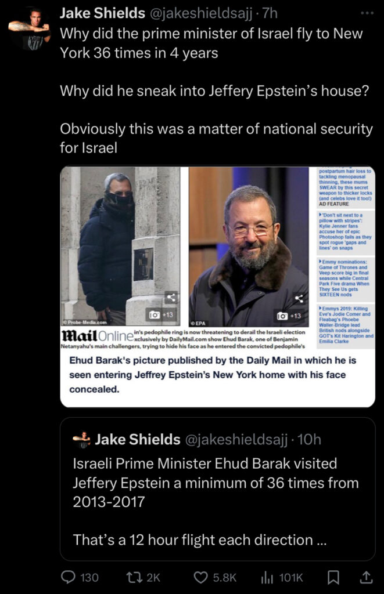Open the +13 gallery button on right photo
Viewport: 384px width, 594px height.
290,316
